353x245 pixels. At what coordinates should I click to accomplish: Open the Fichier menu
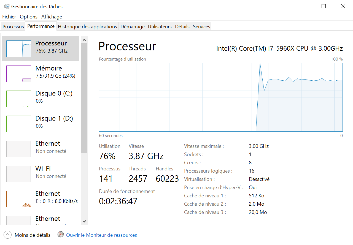9,17
